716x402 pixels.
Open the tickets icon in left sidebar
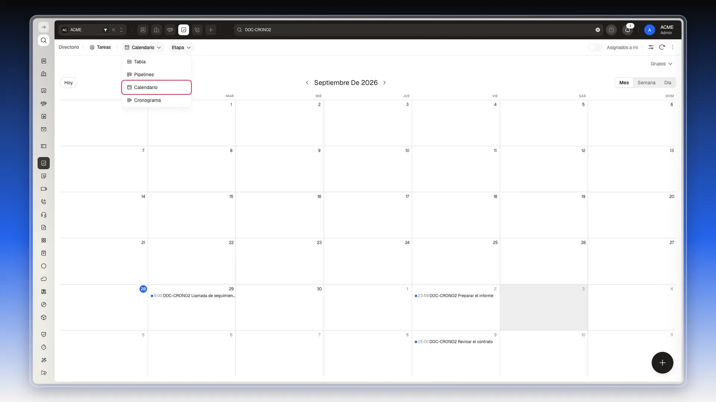click(44, 146)
